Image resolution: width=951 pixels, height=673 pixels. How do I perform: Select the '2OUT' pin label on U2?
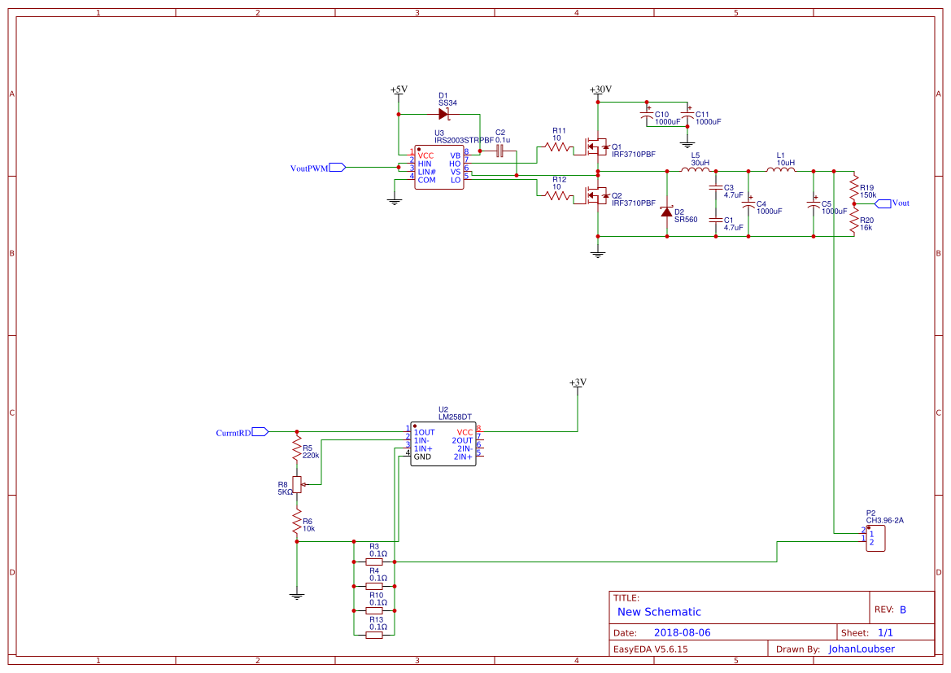(x=462, y=440)
